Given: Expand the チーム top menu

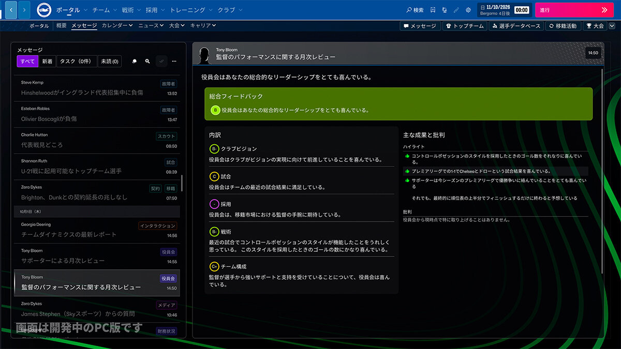Looking at the screenshot, I should click(105, 10).
